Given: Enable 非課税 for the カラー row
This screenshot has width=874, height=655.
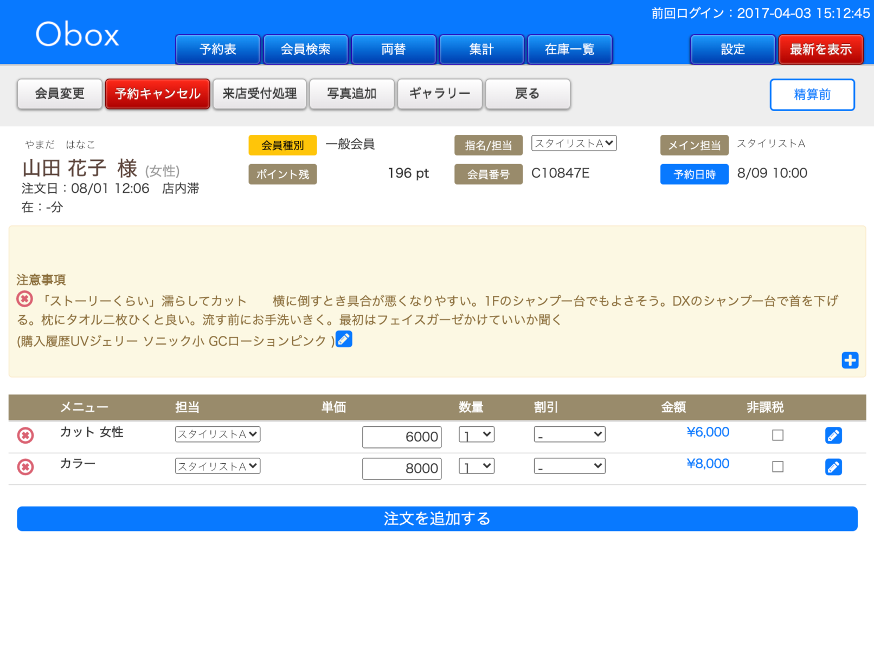Looking at the screenshot, I should point(778,466).
